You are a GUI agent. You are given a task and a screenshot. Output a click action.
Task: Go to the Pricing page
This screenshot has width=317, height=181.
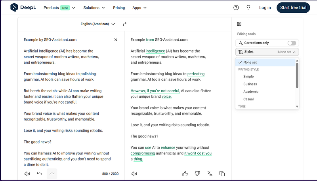click(119, 8)
